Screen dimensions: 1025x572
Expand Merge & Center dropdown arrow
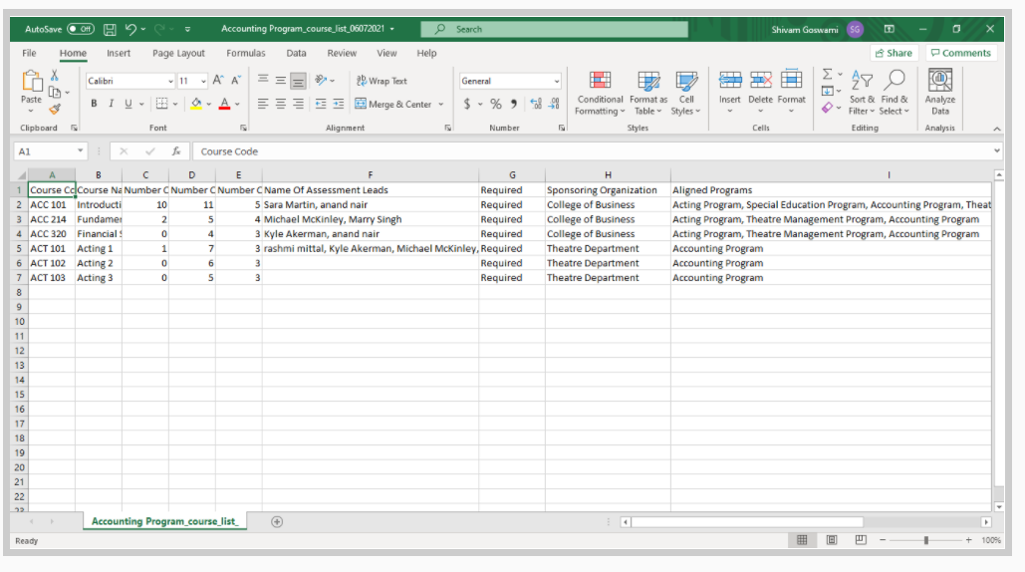pyautogui.click(x=441, y=104)
